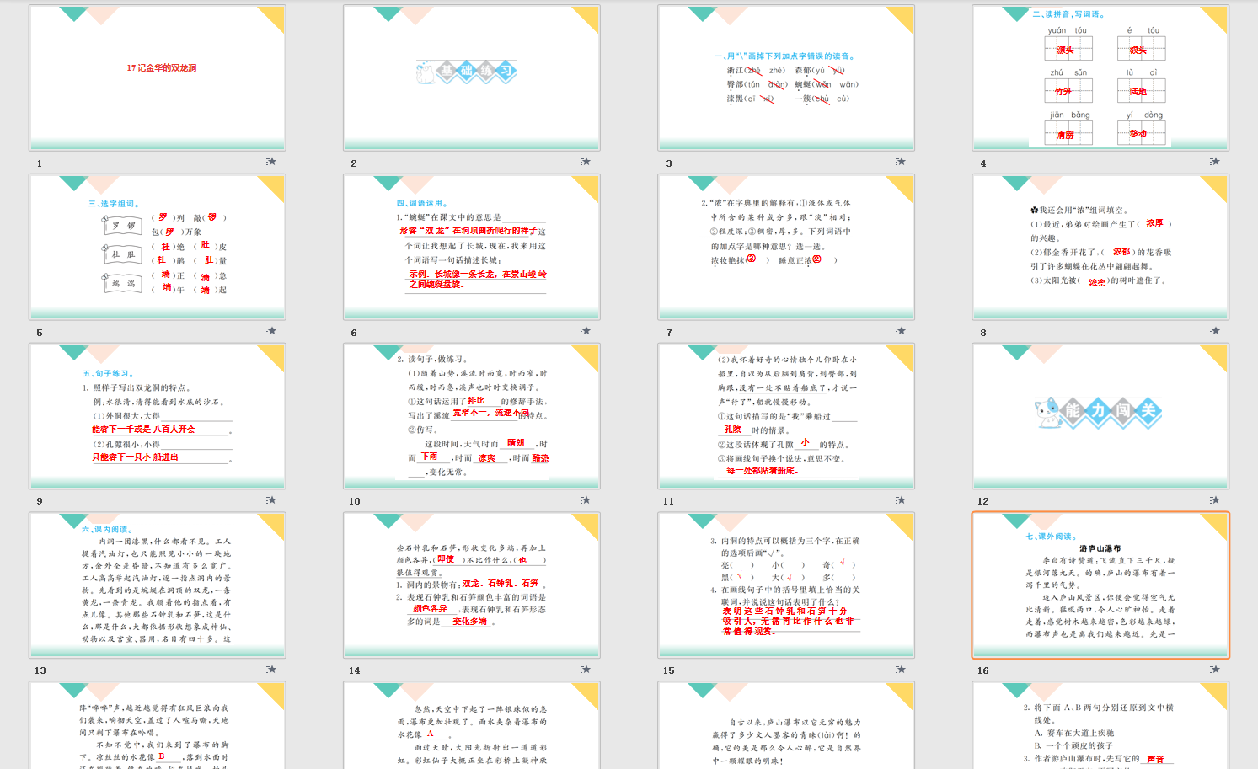Select slide 15 '内洞的特点' thumbnail
The width and height of the screenshot is (1258, 769).
tap(786, 585)
